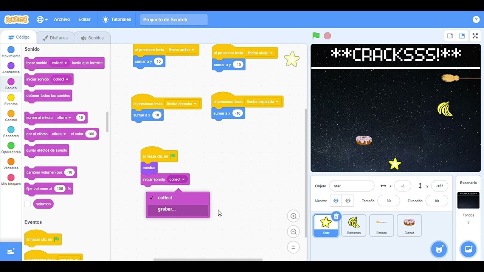This screenshot has width=484, height=272.
Task: Open key dropdown showing flecha derecha
Action: (x=181, y=104)
